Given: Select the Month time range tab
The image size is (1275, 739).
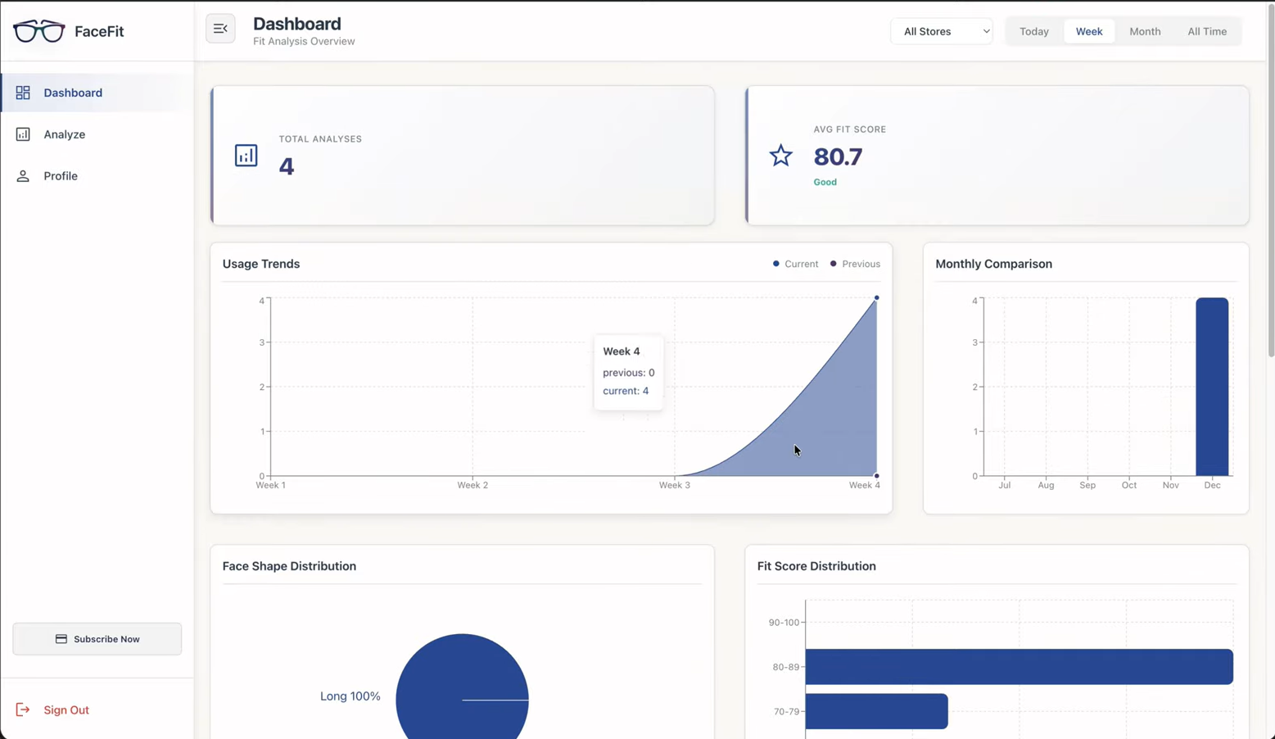Looking at the screenshot, I should (x=1144, y=31).
